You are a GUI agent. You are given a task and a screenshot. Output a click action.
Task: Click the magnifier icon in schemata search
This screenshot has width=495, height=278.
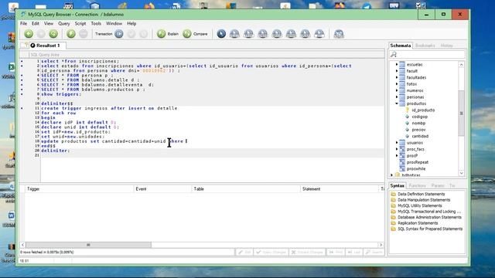[x=394, y=54]
